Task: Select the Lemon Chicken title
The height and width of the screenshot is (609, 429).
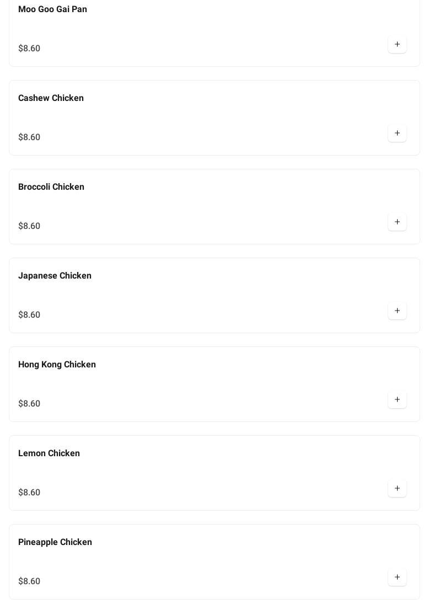Action: click(49, 453)
